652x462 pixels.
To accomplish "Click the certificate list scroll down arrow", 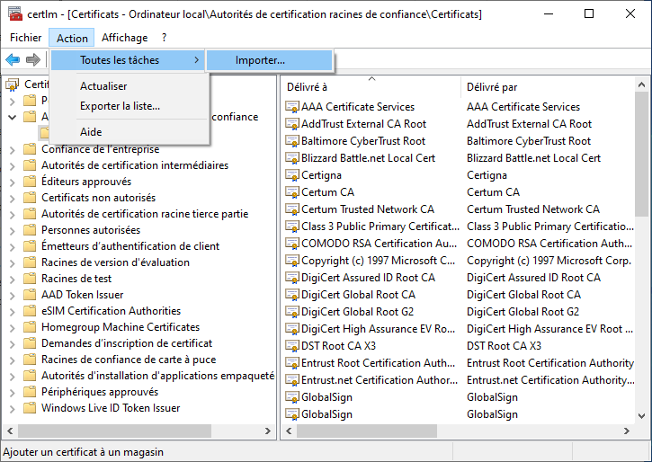I will coord(641,415).
